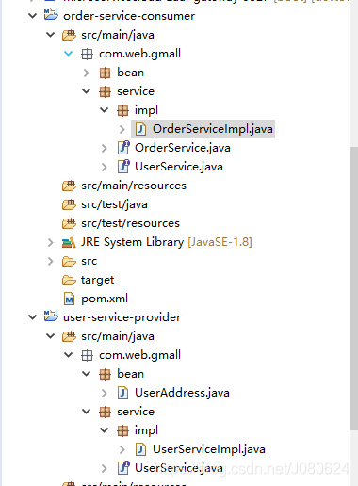Click the src/test/java folder icon

[69, 204]
